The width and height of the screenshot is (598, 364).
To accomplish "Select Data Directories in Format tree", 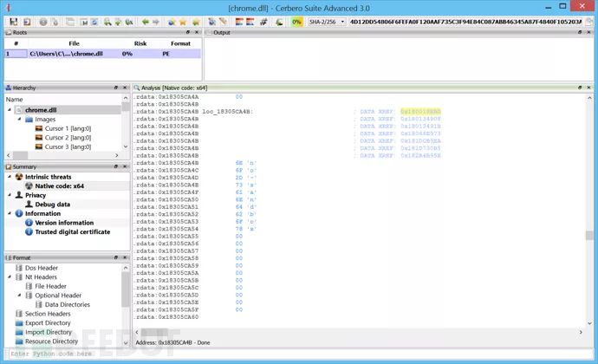I will 63,304.
